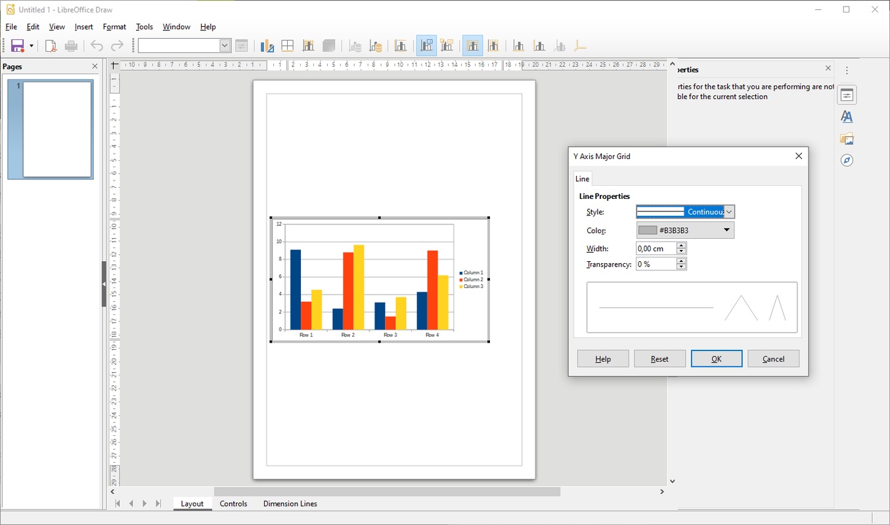Click the Transparency percentage input field
This screenshot has width=890, height=525.
click(x=656, y=264)
